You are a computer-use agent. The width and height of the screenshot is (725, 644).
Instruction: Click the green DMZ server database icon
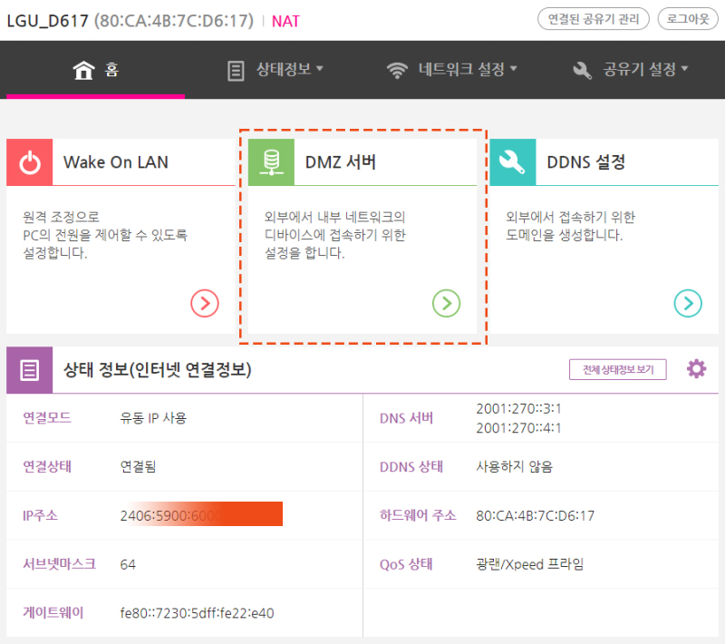(x=271, y=162)
